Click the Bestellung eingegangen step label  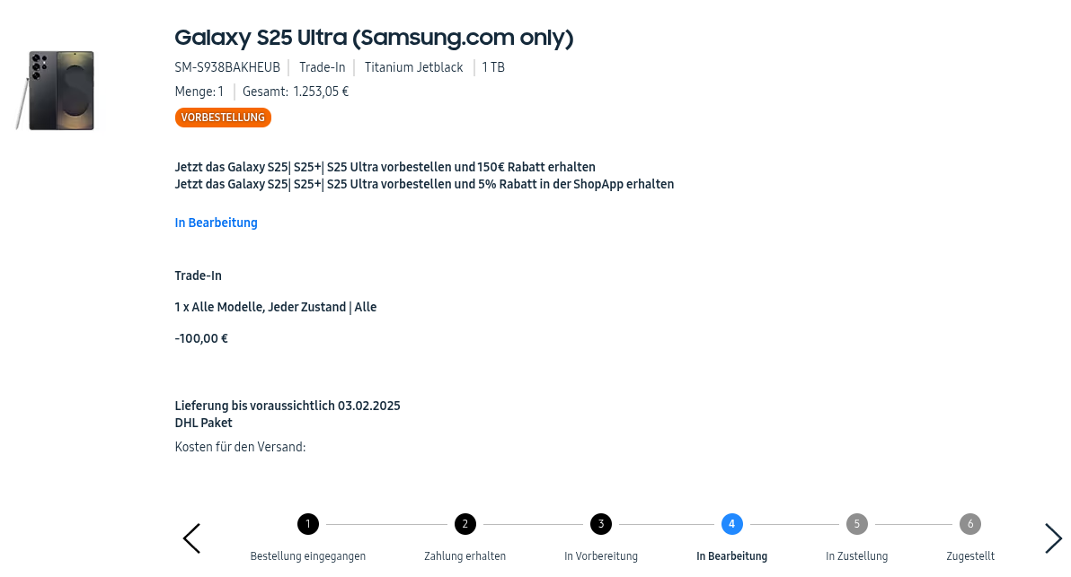[x=308, y=556]
